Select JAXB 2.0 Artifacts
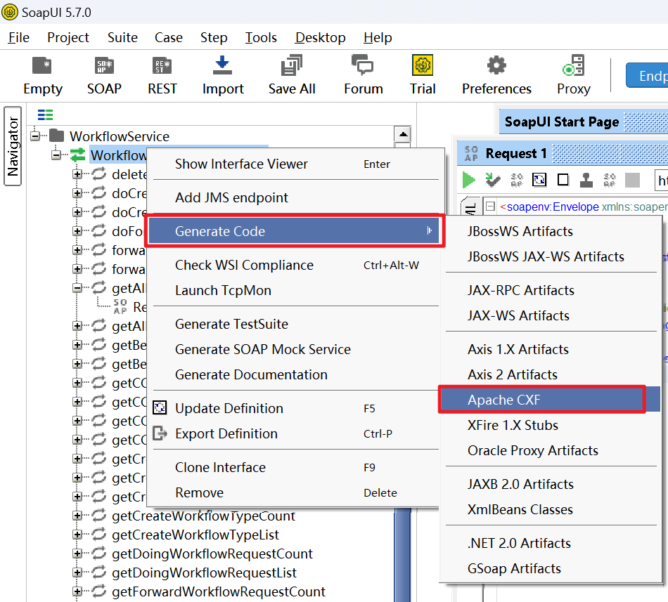The height and width of the screenshot is (602, 668). [x=551, y=484]
